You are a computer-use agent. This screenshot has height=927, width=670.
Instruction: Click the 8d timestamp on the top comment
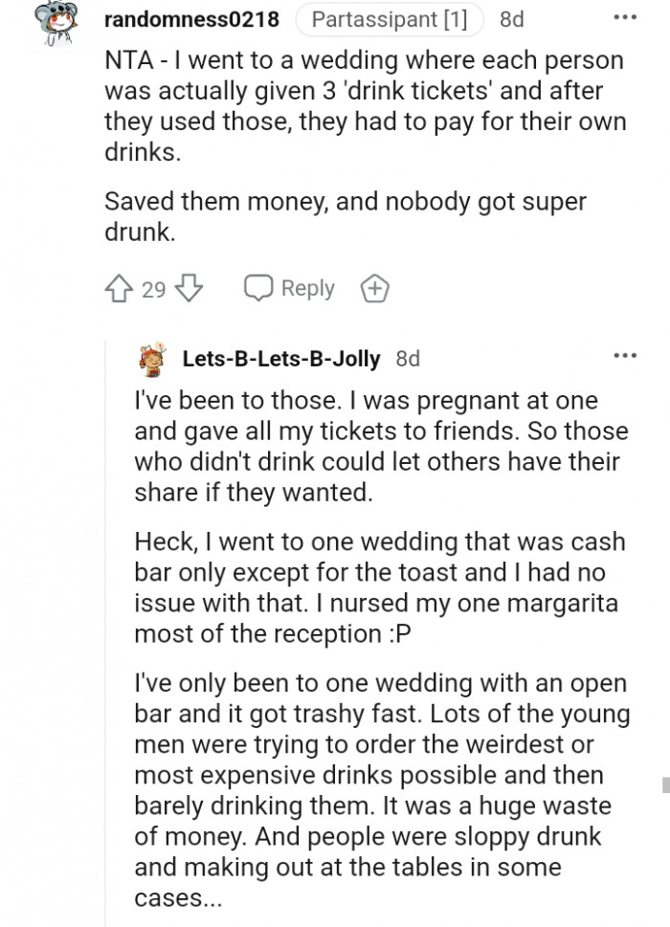510,19
